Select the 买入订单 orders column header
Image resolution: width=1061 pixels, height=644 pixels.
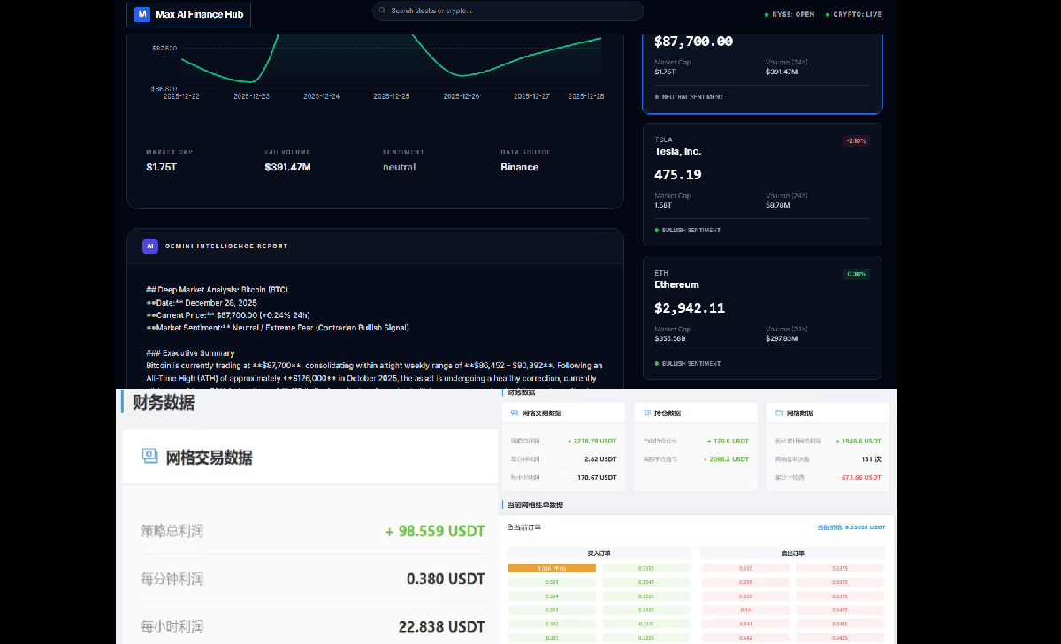(x=598, y=551)
